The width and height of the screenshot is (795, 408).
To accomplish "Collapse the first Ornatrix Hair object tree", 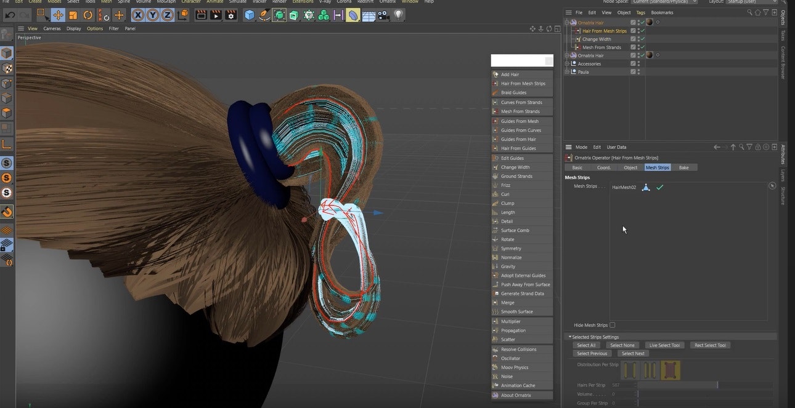I will (567, 23).
